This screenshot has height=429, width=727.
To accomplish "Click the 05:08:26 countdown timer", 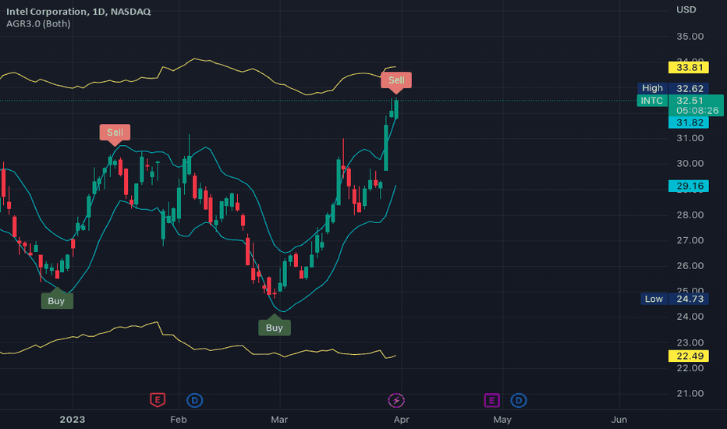I will (697, 111).
